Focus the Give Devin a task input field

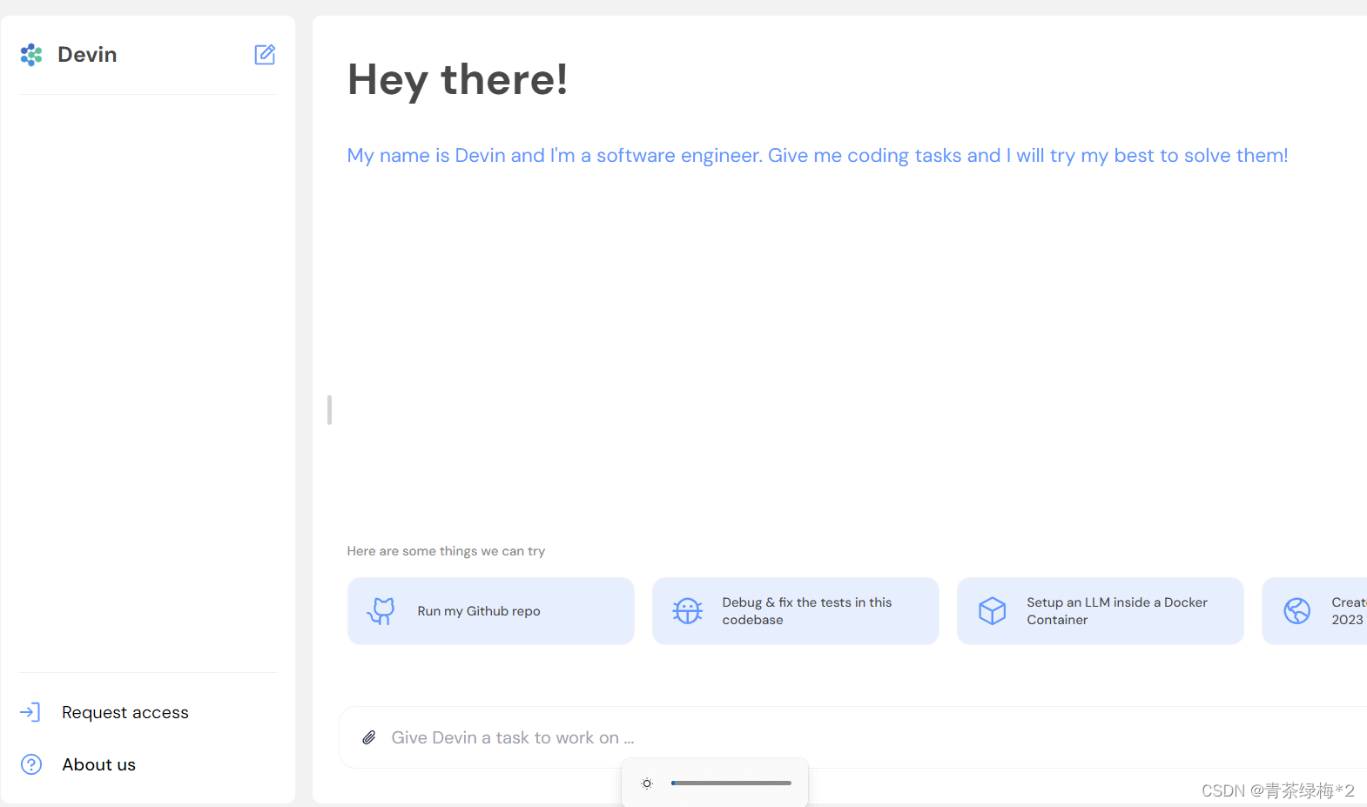[853, 737]
